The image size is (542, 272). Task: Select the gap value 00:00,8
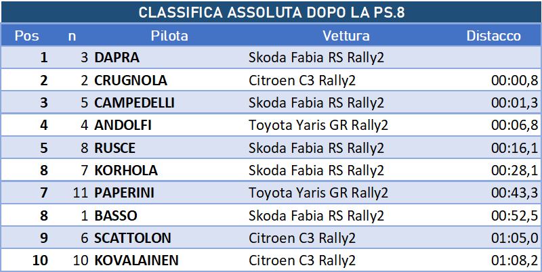coord(514,81)
